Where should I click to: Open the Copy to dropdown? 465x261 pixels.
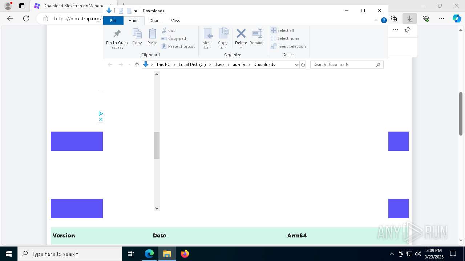[223, 39]
